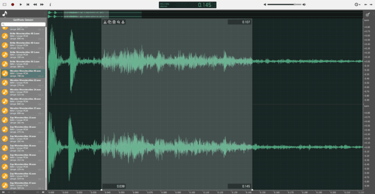375x194 pixels.
Task: Jump to the start with skip-back button
Action: [x=27, y=4]
